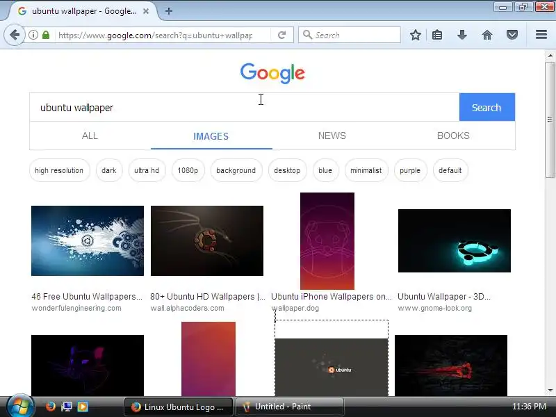Open the purple iPhone wallpaper thumbnail
The image size is (556, 417).
coord(327,241)
